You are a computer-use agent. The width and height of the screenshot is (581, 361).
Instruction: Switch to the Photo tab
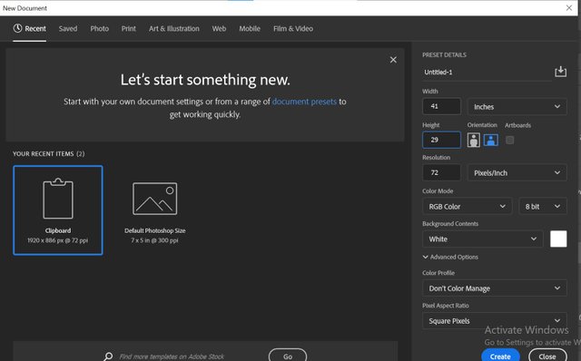99,28
